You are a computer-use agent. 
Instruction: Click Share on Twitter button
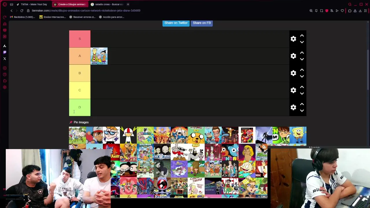176,23
